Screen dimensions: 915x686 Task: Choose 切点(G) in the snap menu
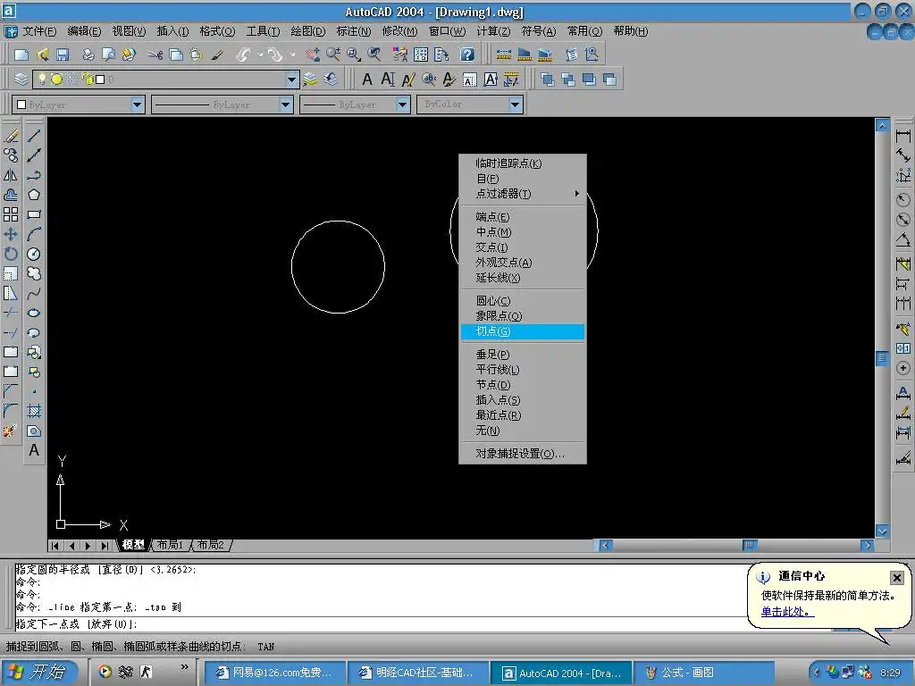(x=522, y=331)
